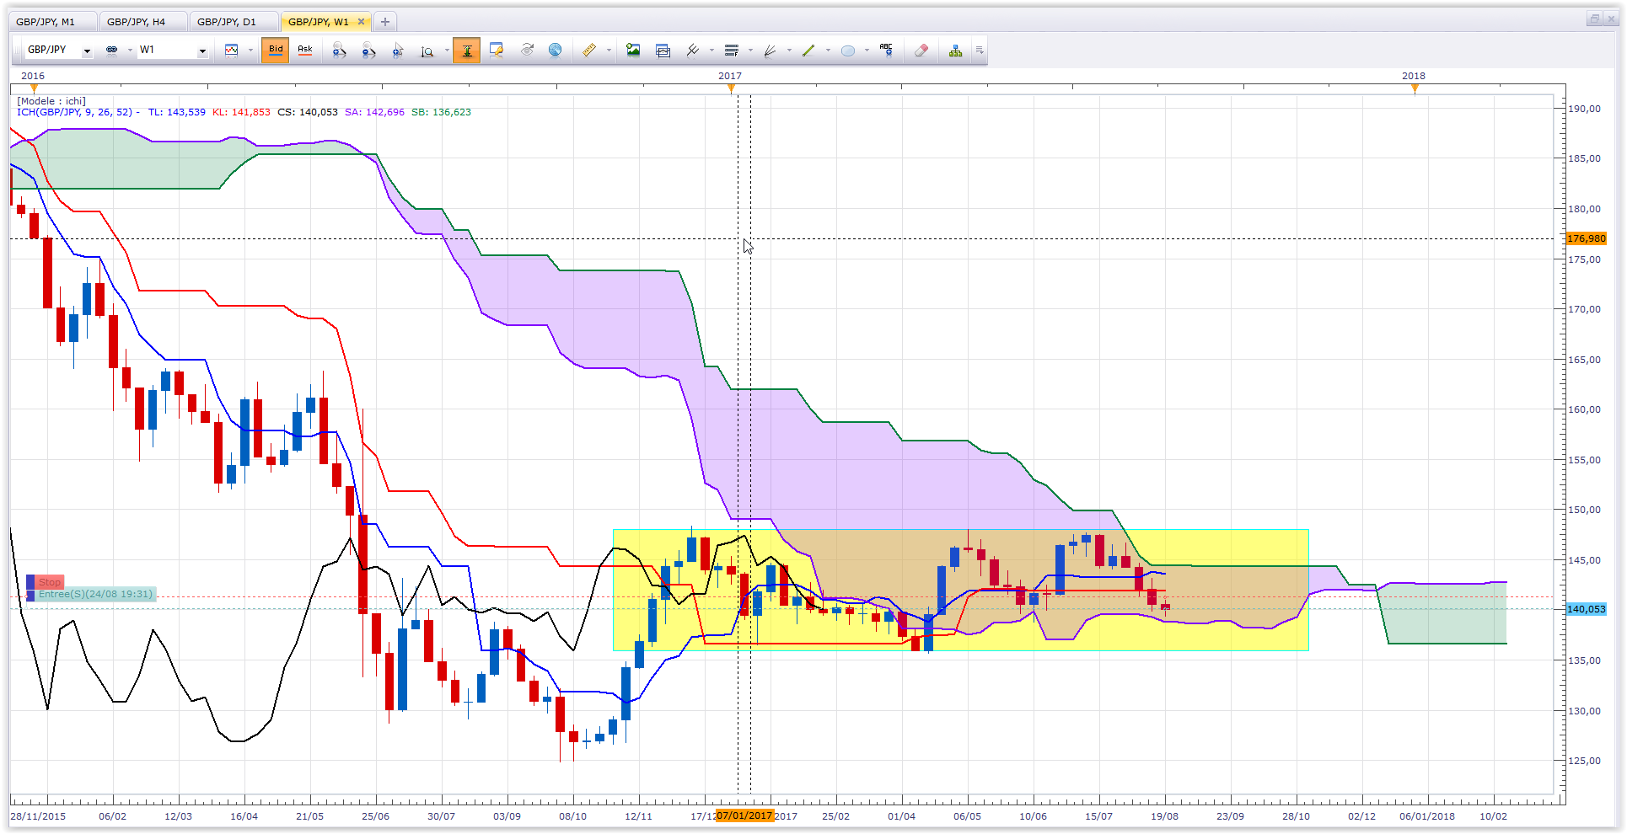Expand the link options arrow

tap(130, 51)
